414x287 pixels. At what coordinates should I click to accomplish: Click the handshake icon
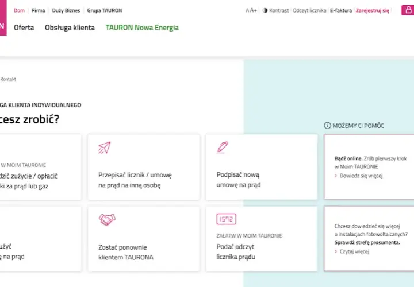pos(107,219)
